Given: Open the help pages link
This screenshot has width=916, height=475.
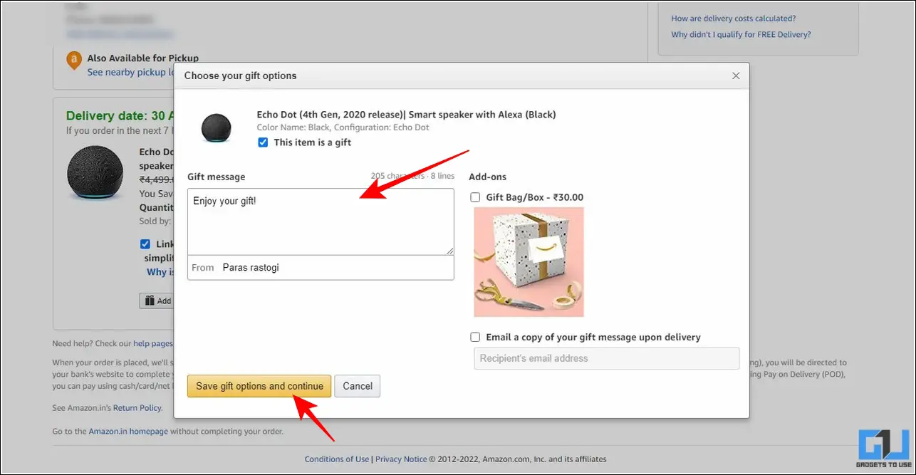Looking at the screenshot, I should click(153, 343).
